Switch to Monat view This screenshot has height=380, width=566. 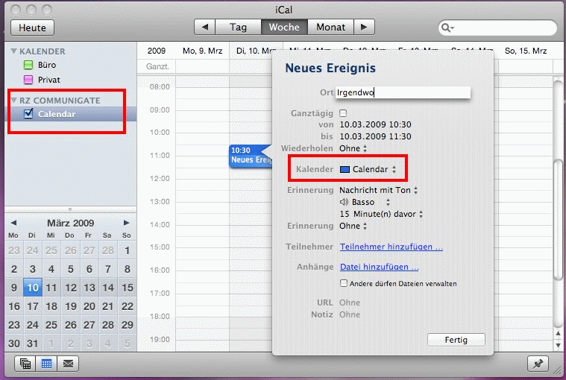330,27
